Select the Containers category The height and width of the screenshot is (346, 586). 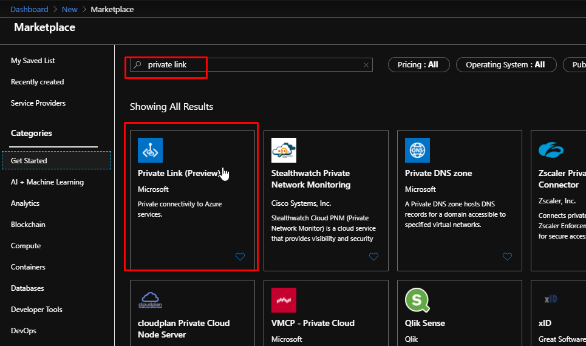tap(28, 267)
